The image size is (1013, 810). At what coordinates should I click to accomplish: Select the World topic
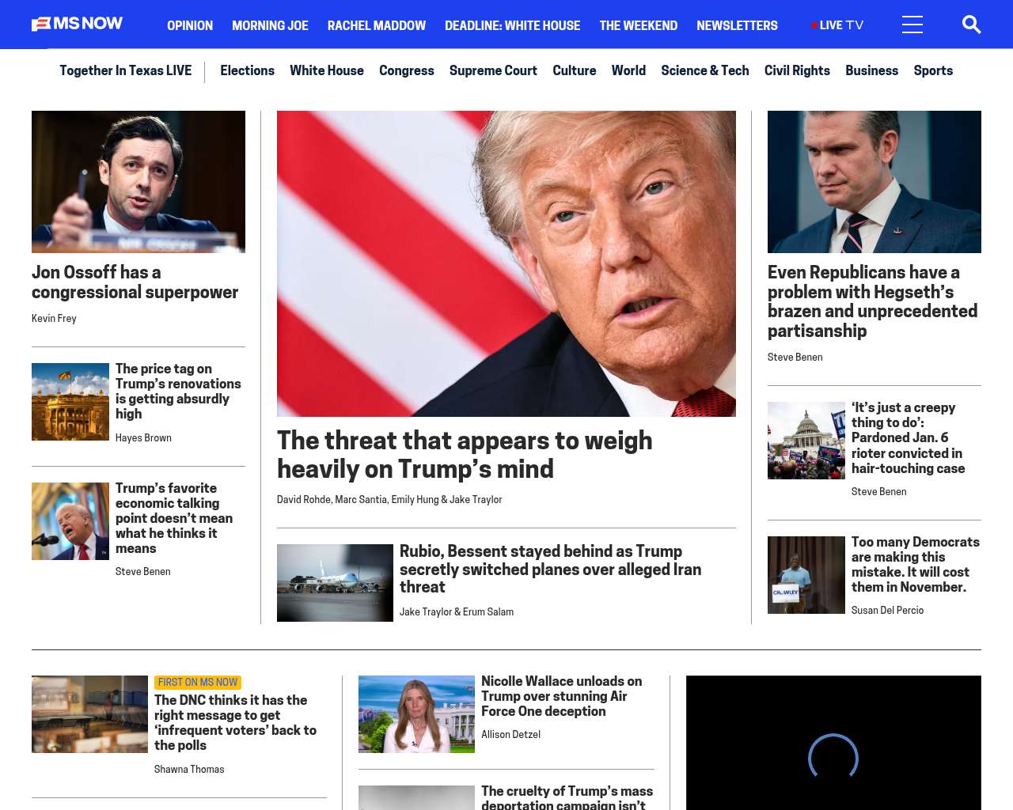coord(628,70)
